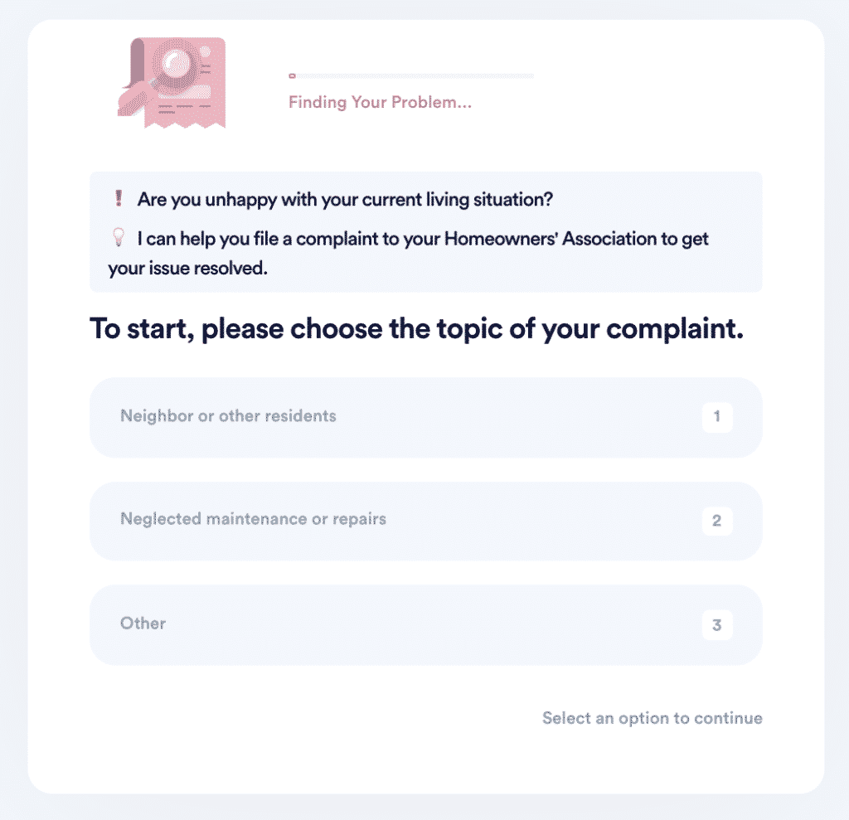
Task: Click "Select an option to continue" text
Action: tap(652, 718)
